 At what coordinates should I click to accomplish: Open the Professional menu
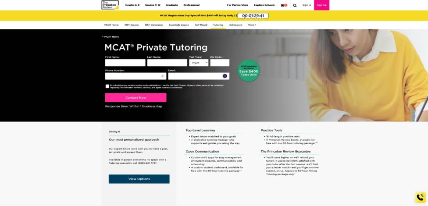pos(191,5)
